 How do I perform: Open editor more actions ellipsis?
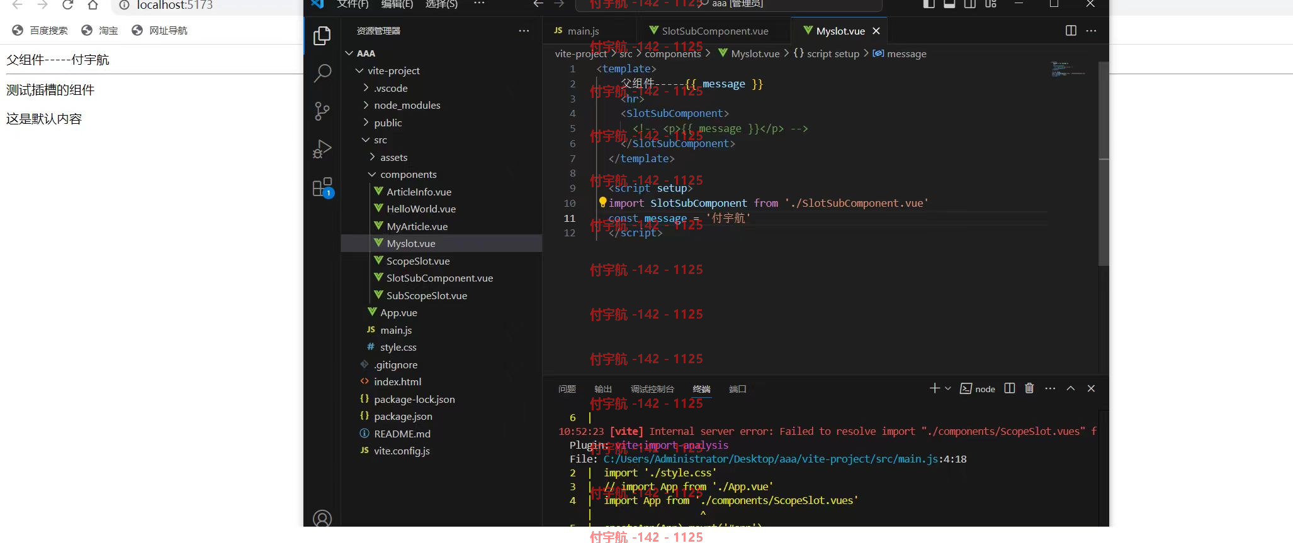[1092, 31]
